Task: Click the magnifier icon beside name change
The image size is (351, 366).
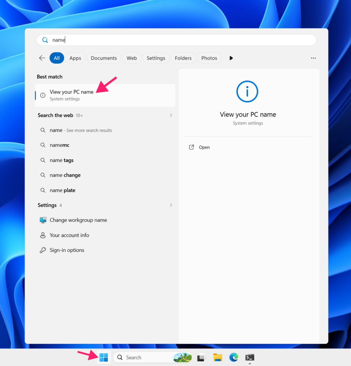Action: click(43, 175)
